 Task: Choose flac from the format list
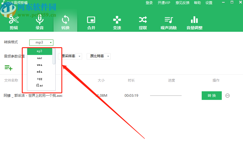(40, 85)
